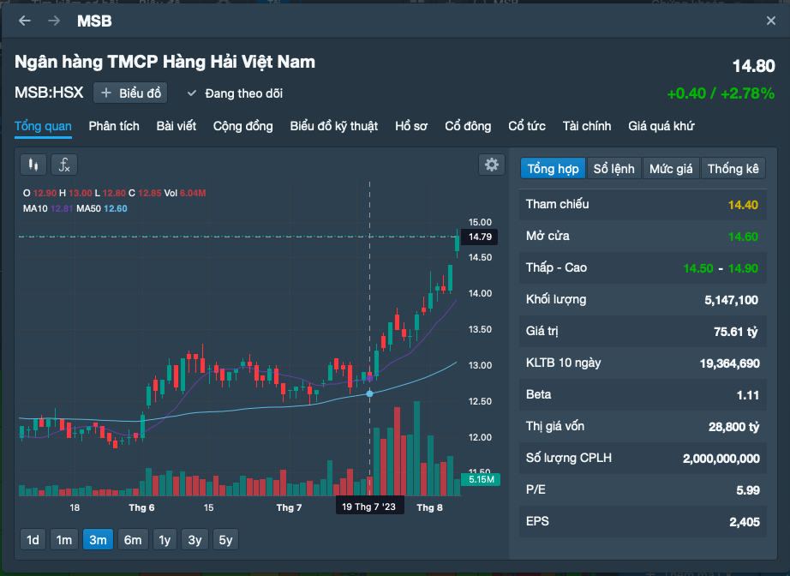Switch to the Thống kê panel tab
Viewport: 790px width, 576px height.
point(733,168)
